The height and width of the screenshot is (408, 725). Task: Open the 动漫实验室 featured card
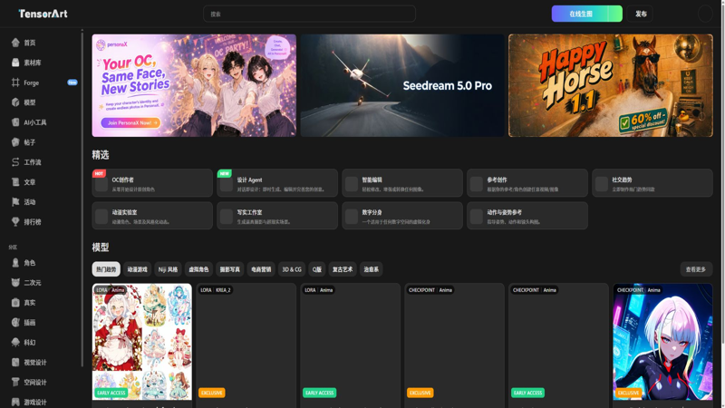[x=152, y=216]
